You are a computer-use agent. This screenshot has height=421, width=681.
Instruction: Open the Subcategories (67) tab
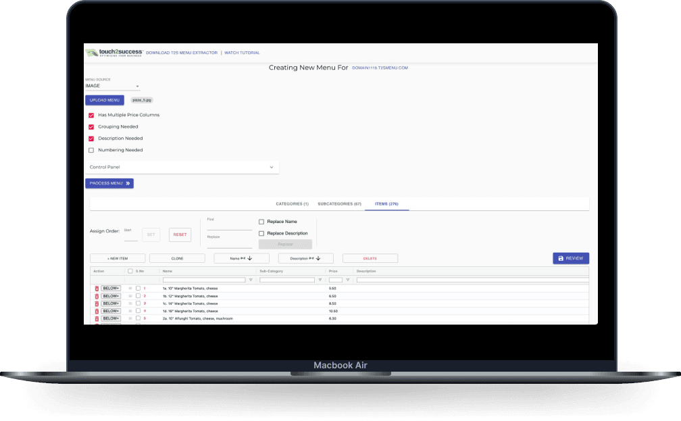pyautogui.click(x=339, y=203)
